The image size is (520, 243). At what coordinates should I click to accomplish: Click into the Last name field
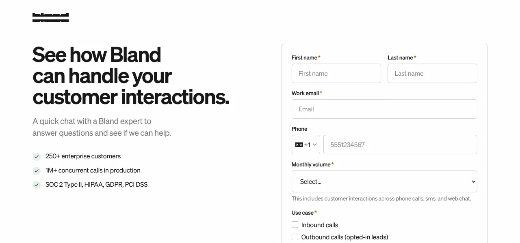point(432,73)
